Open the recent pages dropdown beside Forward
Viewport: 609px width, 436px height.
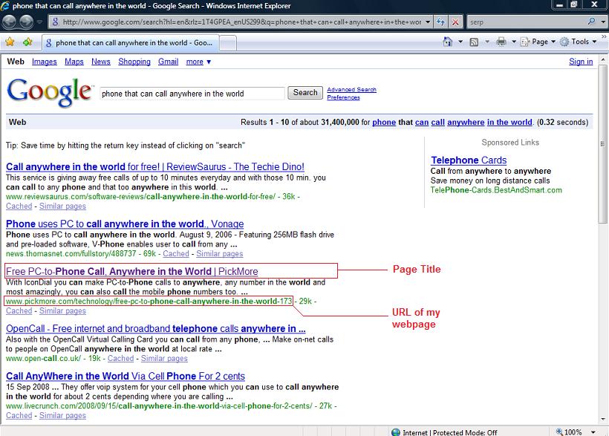(x=39, y=22)
